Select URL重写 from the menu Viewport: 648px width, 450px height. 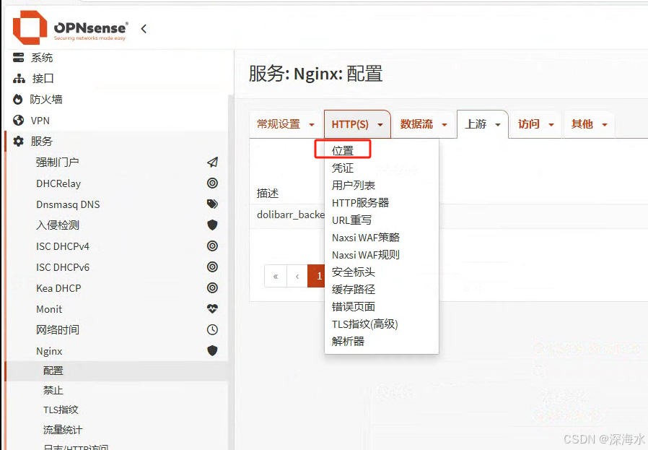tap(351, 220)
